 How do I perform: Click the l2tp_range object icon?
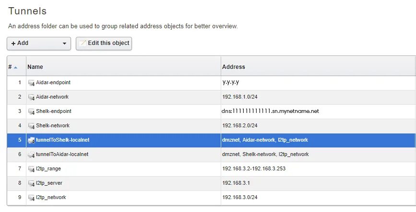pyautogui.click(x=31, y=169)
